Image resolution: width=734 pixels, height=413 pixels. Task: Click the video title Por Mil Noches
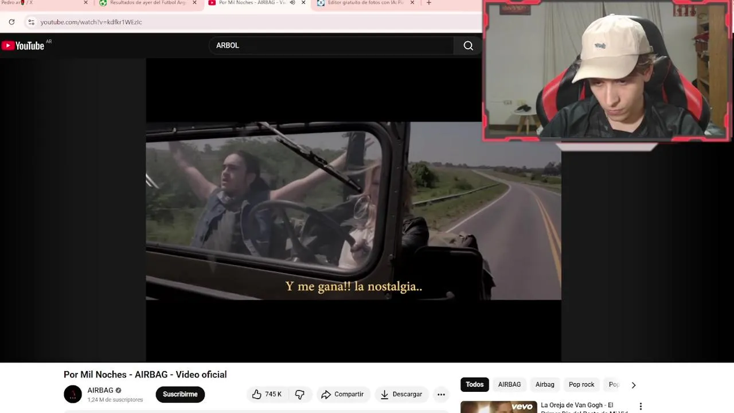click(145, 375)
